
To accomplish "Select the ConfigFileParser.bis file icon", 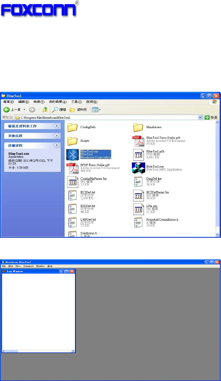I will [72, 182].
